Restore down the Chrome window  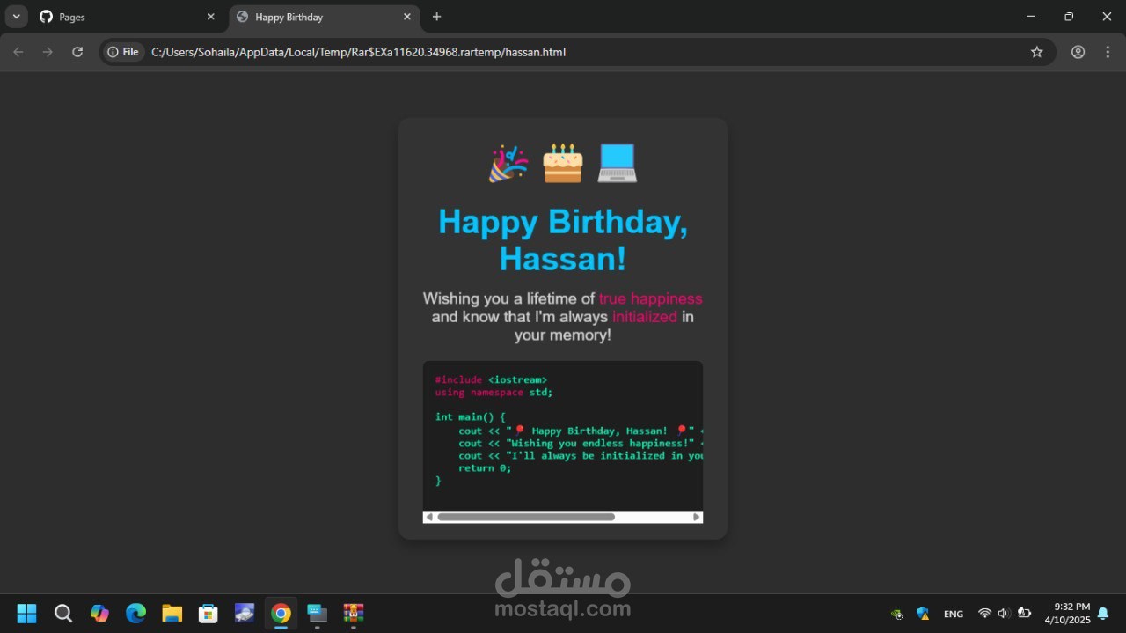tap(1069, 17)
